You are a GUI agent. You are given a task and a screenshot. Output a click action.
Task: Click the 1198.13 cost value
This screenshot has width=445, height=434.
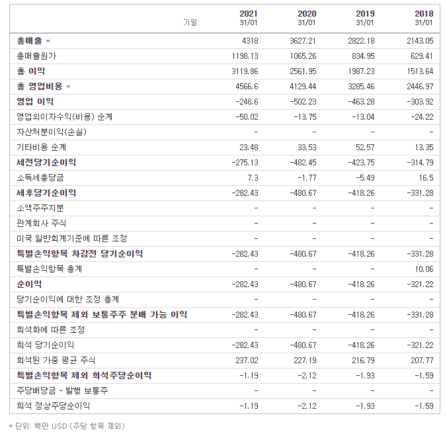(x=245, y=56)
